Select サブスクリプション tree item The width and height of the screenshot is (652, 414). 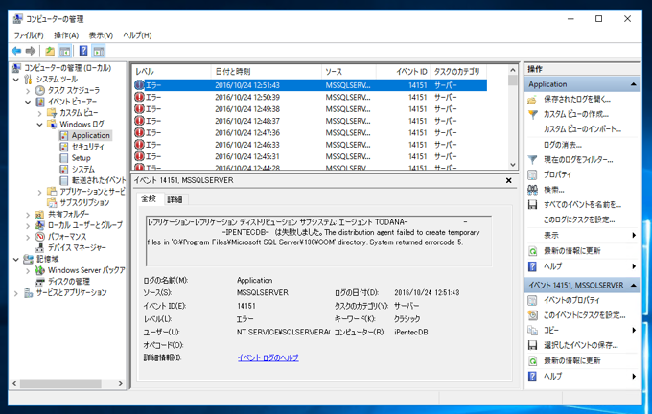pyautogui.click(x=84, y=203)
